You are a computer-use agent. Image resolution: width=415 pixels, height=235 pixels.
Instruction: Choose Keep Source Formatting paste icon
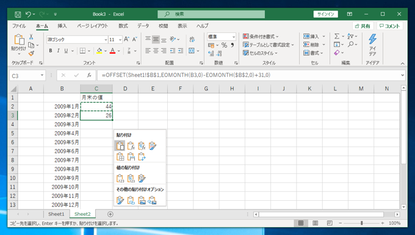click(x=153, y=146)
